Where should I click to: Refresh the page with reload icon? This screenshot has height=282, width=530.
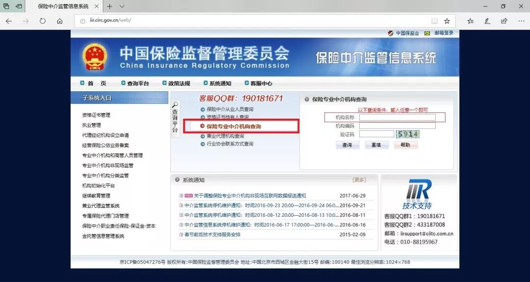click(43, 21)
